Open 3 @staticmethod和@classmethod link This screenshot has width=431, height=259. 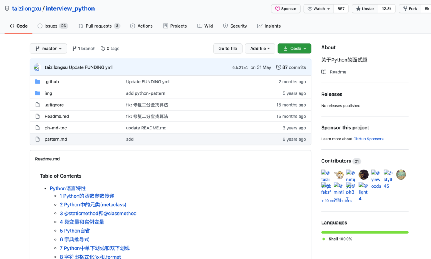[x=98, y=214]
